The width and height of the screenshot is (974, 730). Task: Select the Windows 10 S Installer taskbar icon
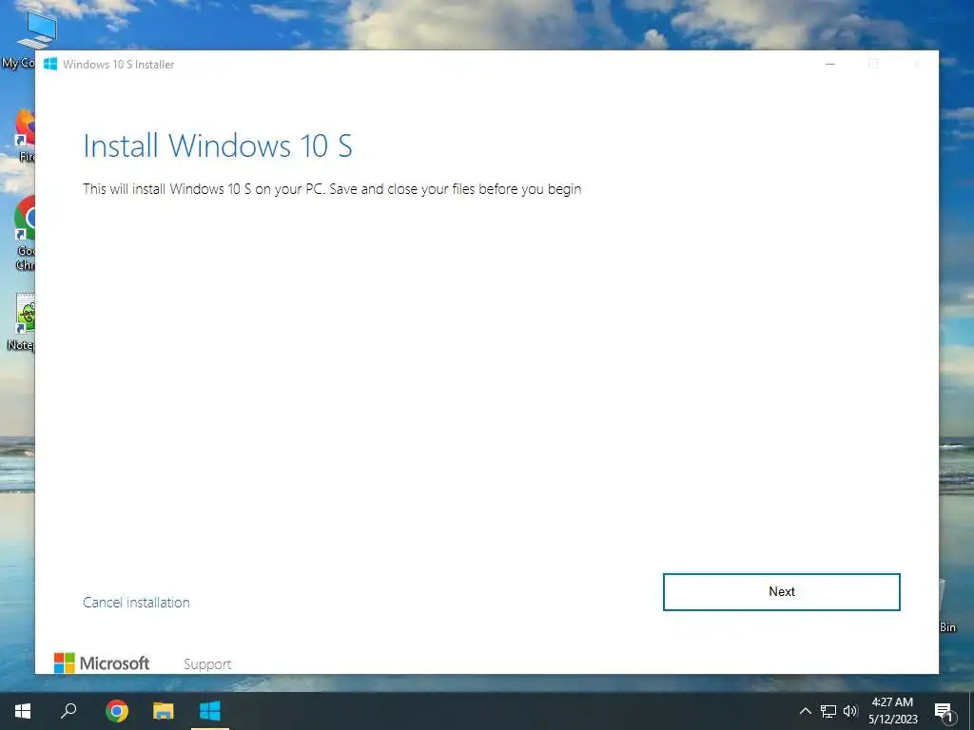coord(210,711)
